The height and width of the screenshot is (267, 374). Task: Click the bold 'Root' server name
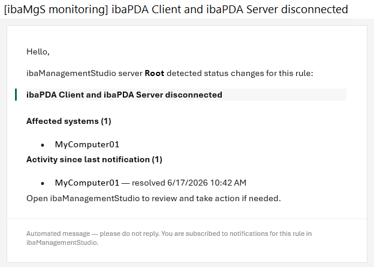click(x=154, y=73)
